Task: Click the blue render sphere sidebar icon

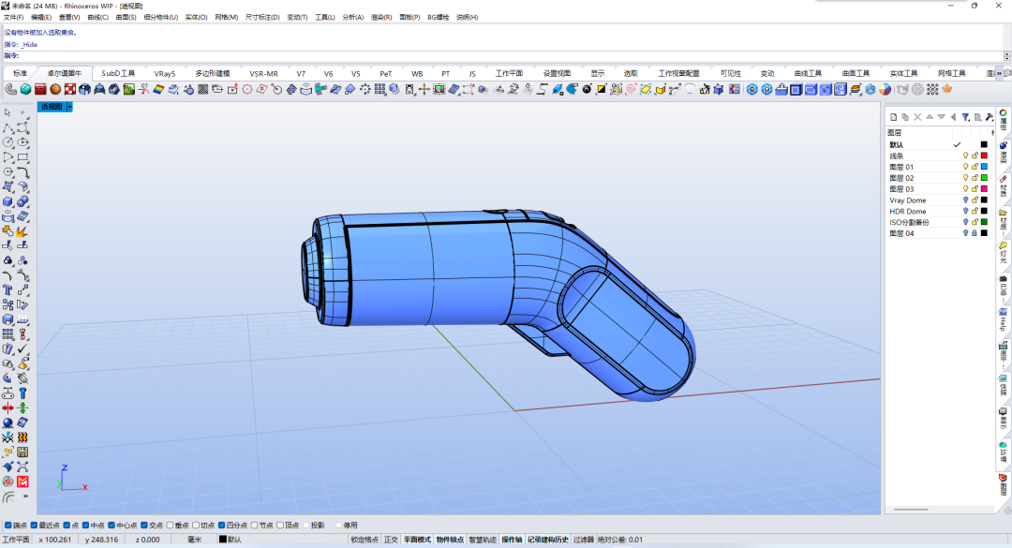Action: point(7,422)
